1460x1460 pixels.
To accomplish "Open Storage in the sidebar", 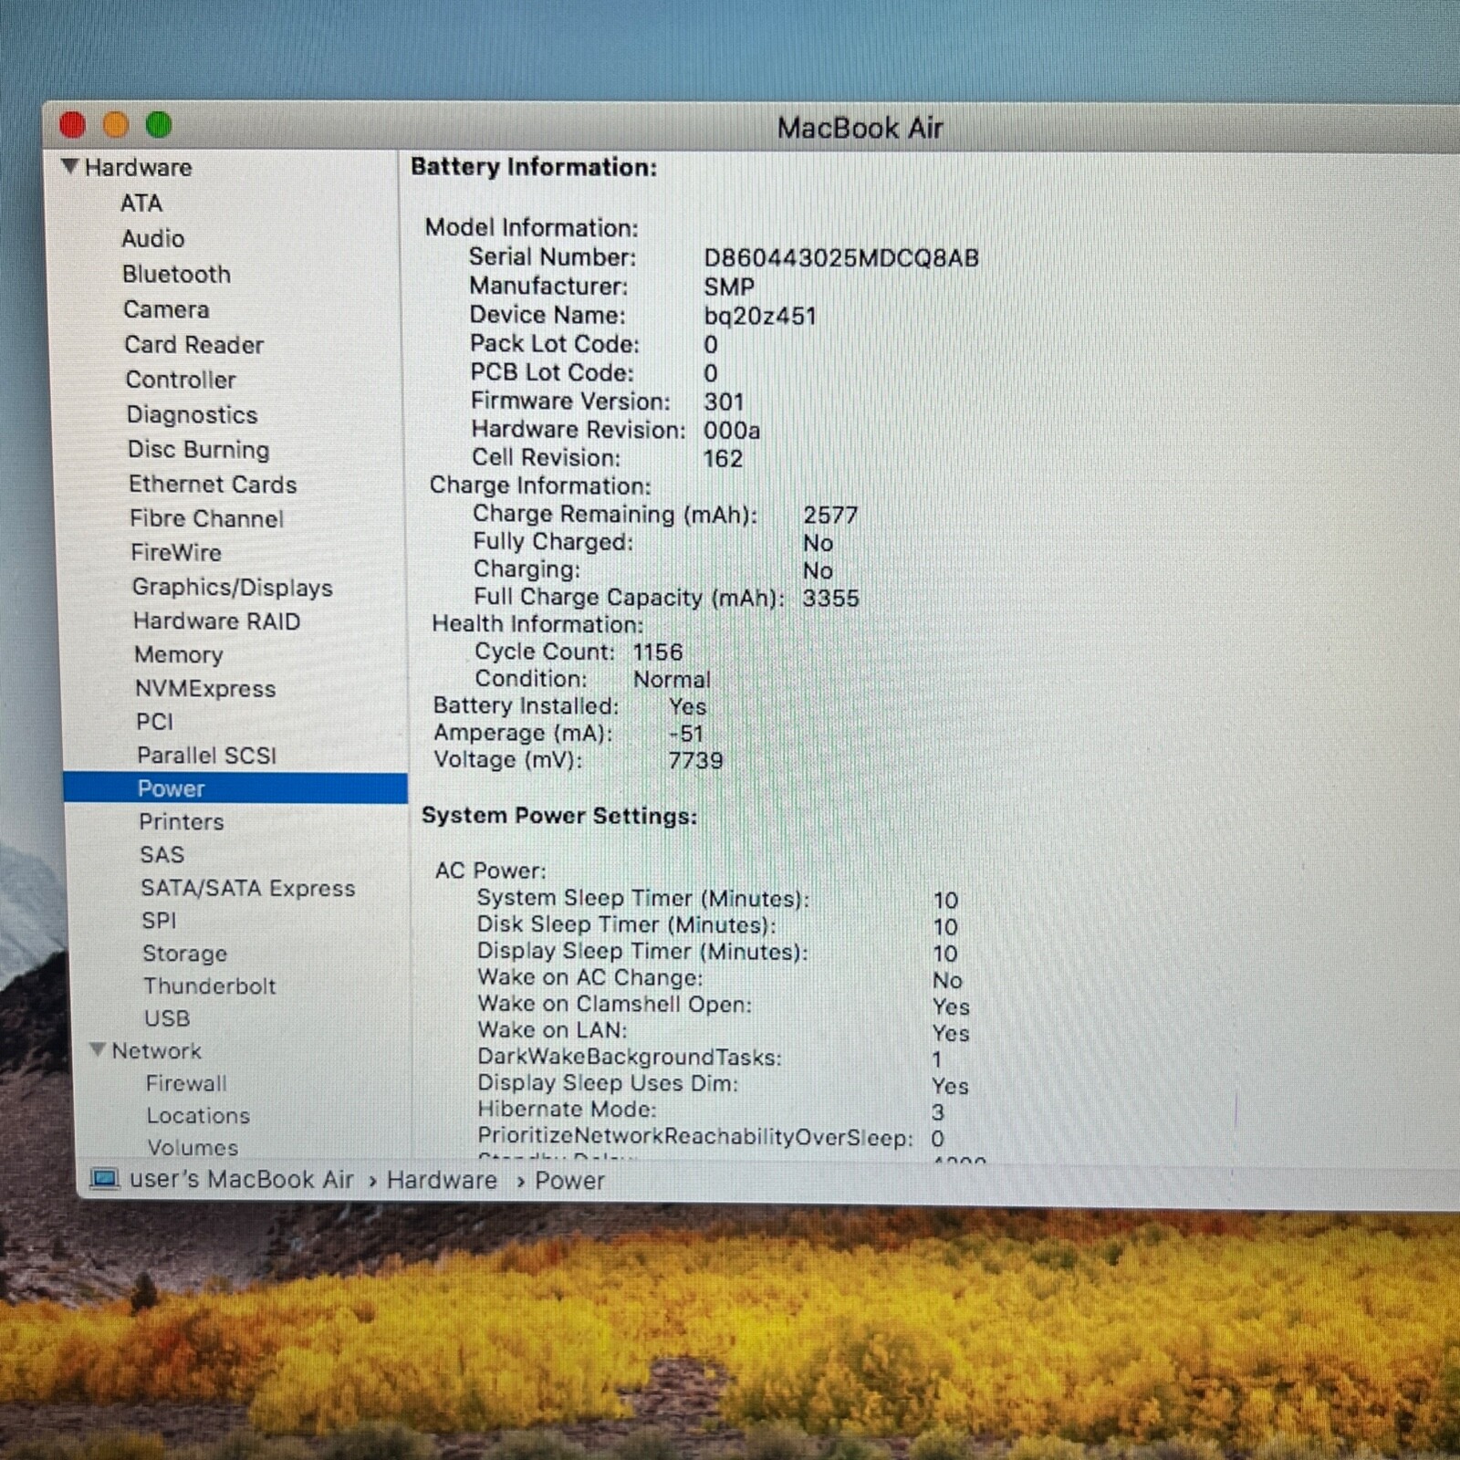I will [185, 954].
